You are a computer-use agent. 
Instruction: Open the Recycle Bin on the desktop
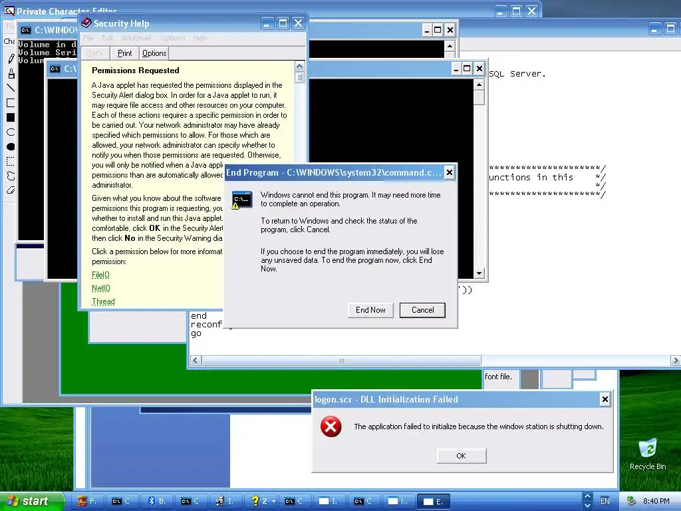[648, 454]
